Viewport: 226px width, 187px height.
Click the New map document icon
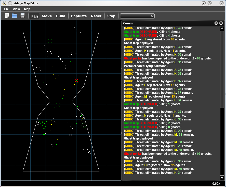coord(7,16)
